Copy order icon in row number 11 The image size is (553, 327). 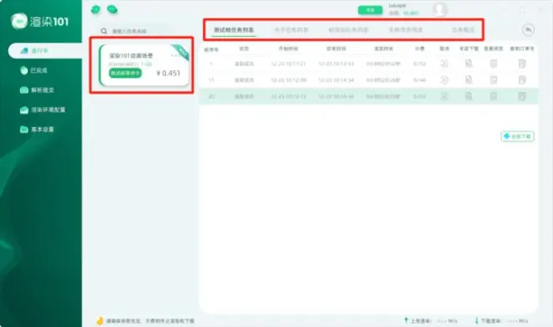pyautogui.click(x=522, y=80)
